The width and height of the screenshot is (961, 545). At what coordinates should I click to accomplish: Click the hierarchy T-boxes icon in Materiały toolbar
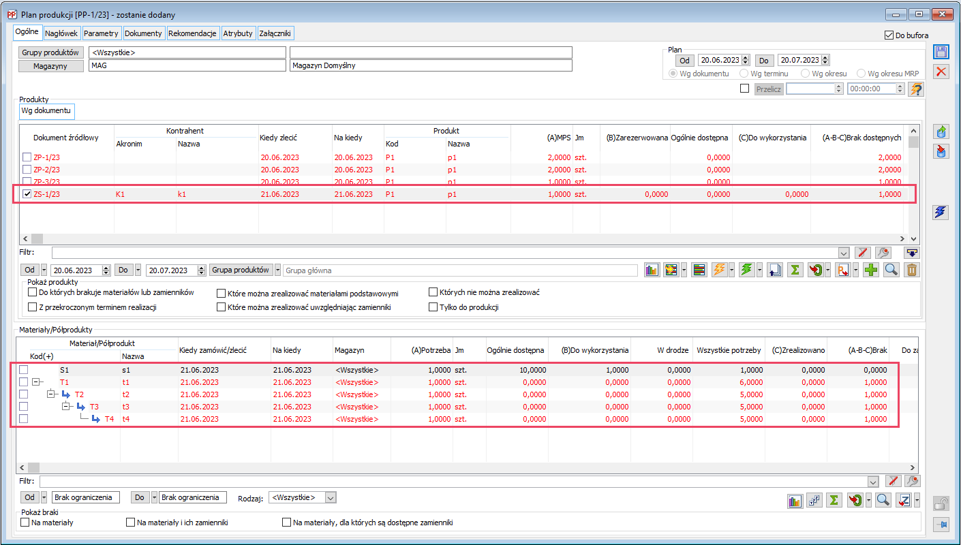814,501
